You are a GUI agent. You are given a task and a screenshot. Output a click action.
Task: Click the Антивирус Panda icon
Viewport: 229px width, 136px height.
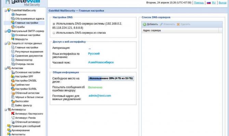[x=13, y=118]
